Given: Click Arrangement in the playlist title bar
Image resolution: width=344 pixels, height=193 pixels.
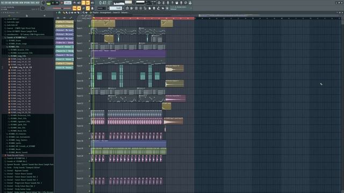Looking at the screenshot, I should click(105, 13).
